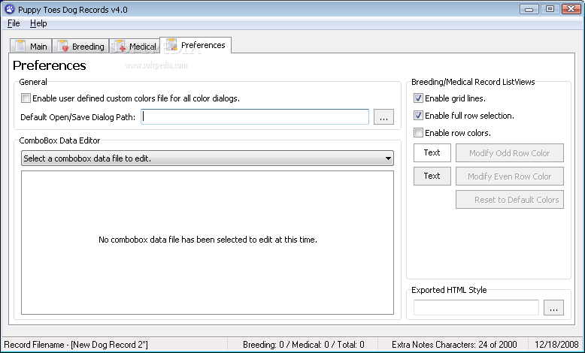The height and width of the screenshot is (353, 585).
Task: Click the even row Text color preview
Action: [x=432, y=176]
